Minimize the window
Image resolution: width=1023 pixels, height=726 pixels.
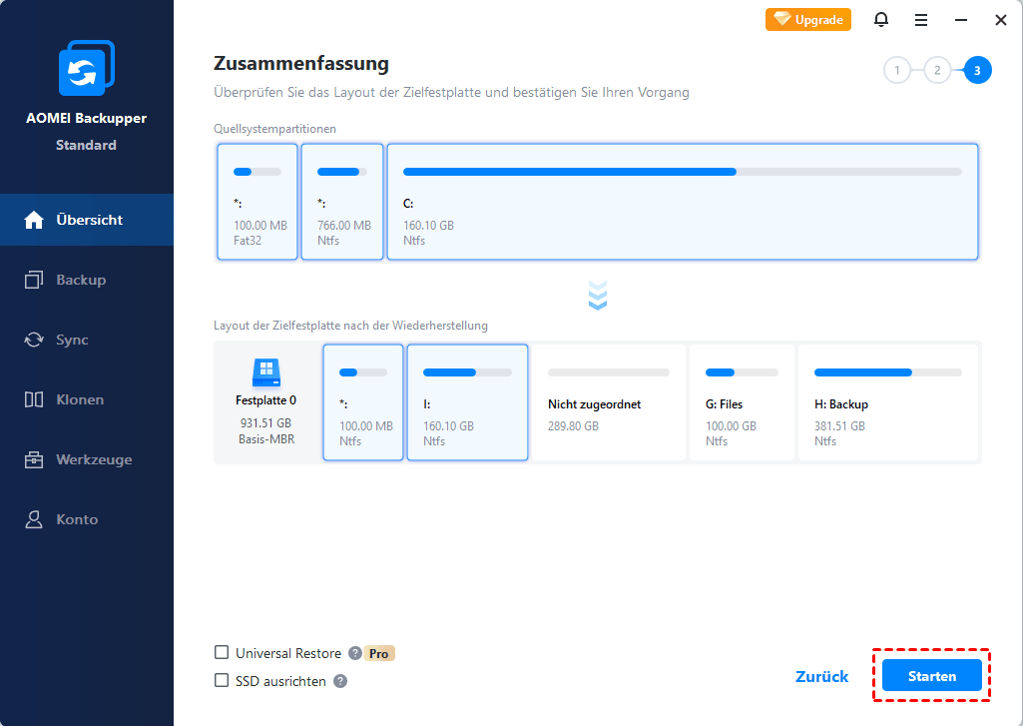click(961, 20)
